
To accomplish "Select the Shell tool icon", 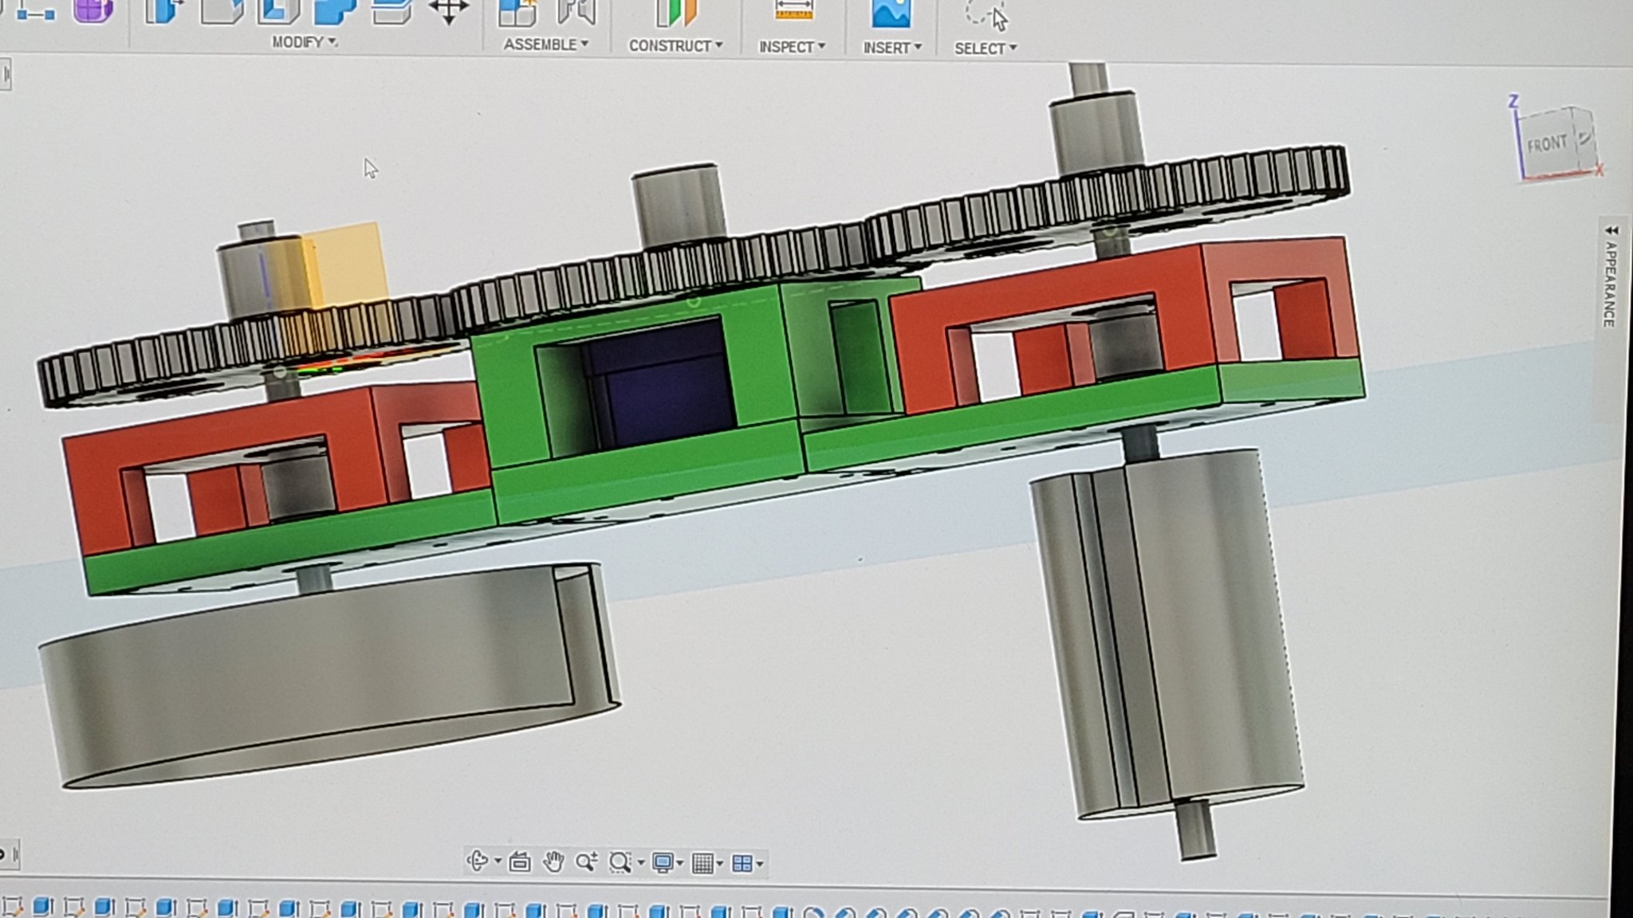I will (277, 11).
